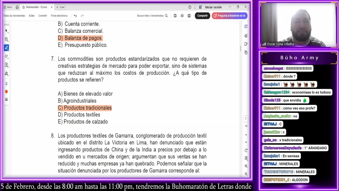Print the document icon

pos(189,16)
